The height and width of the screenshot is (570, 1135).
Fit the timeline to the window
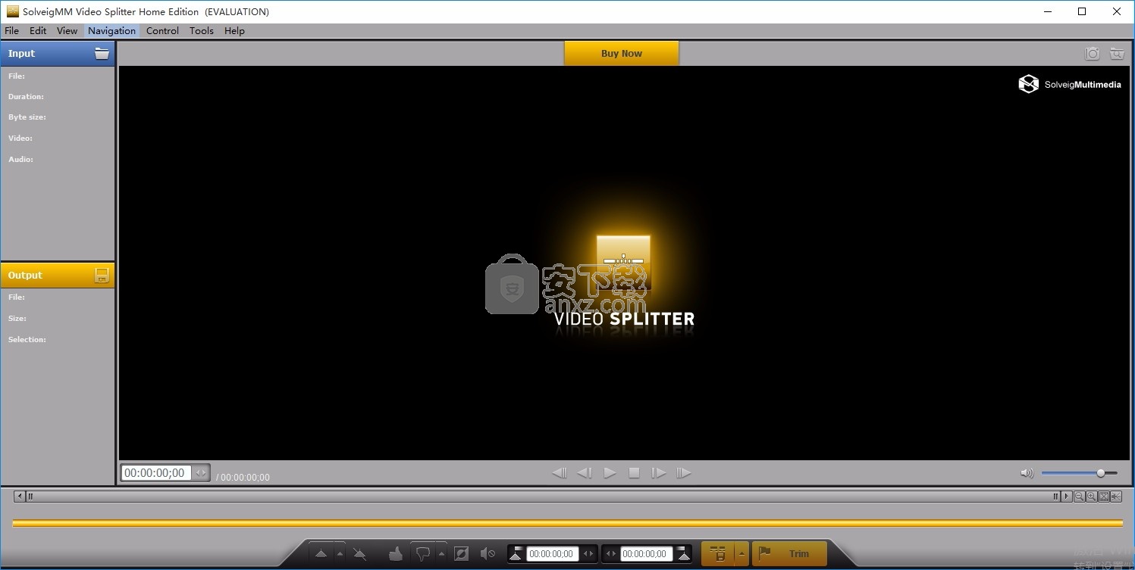click(x=1104, y=497)
